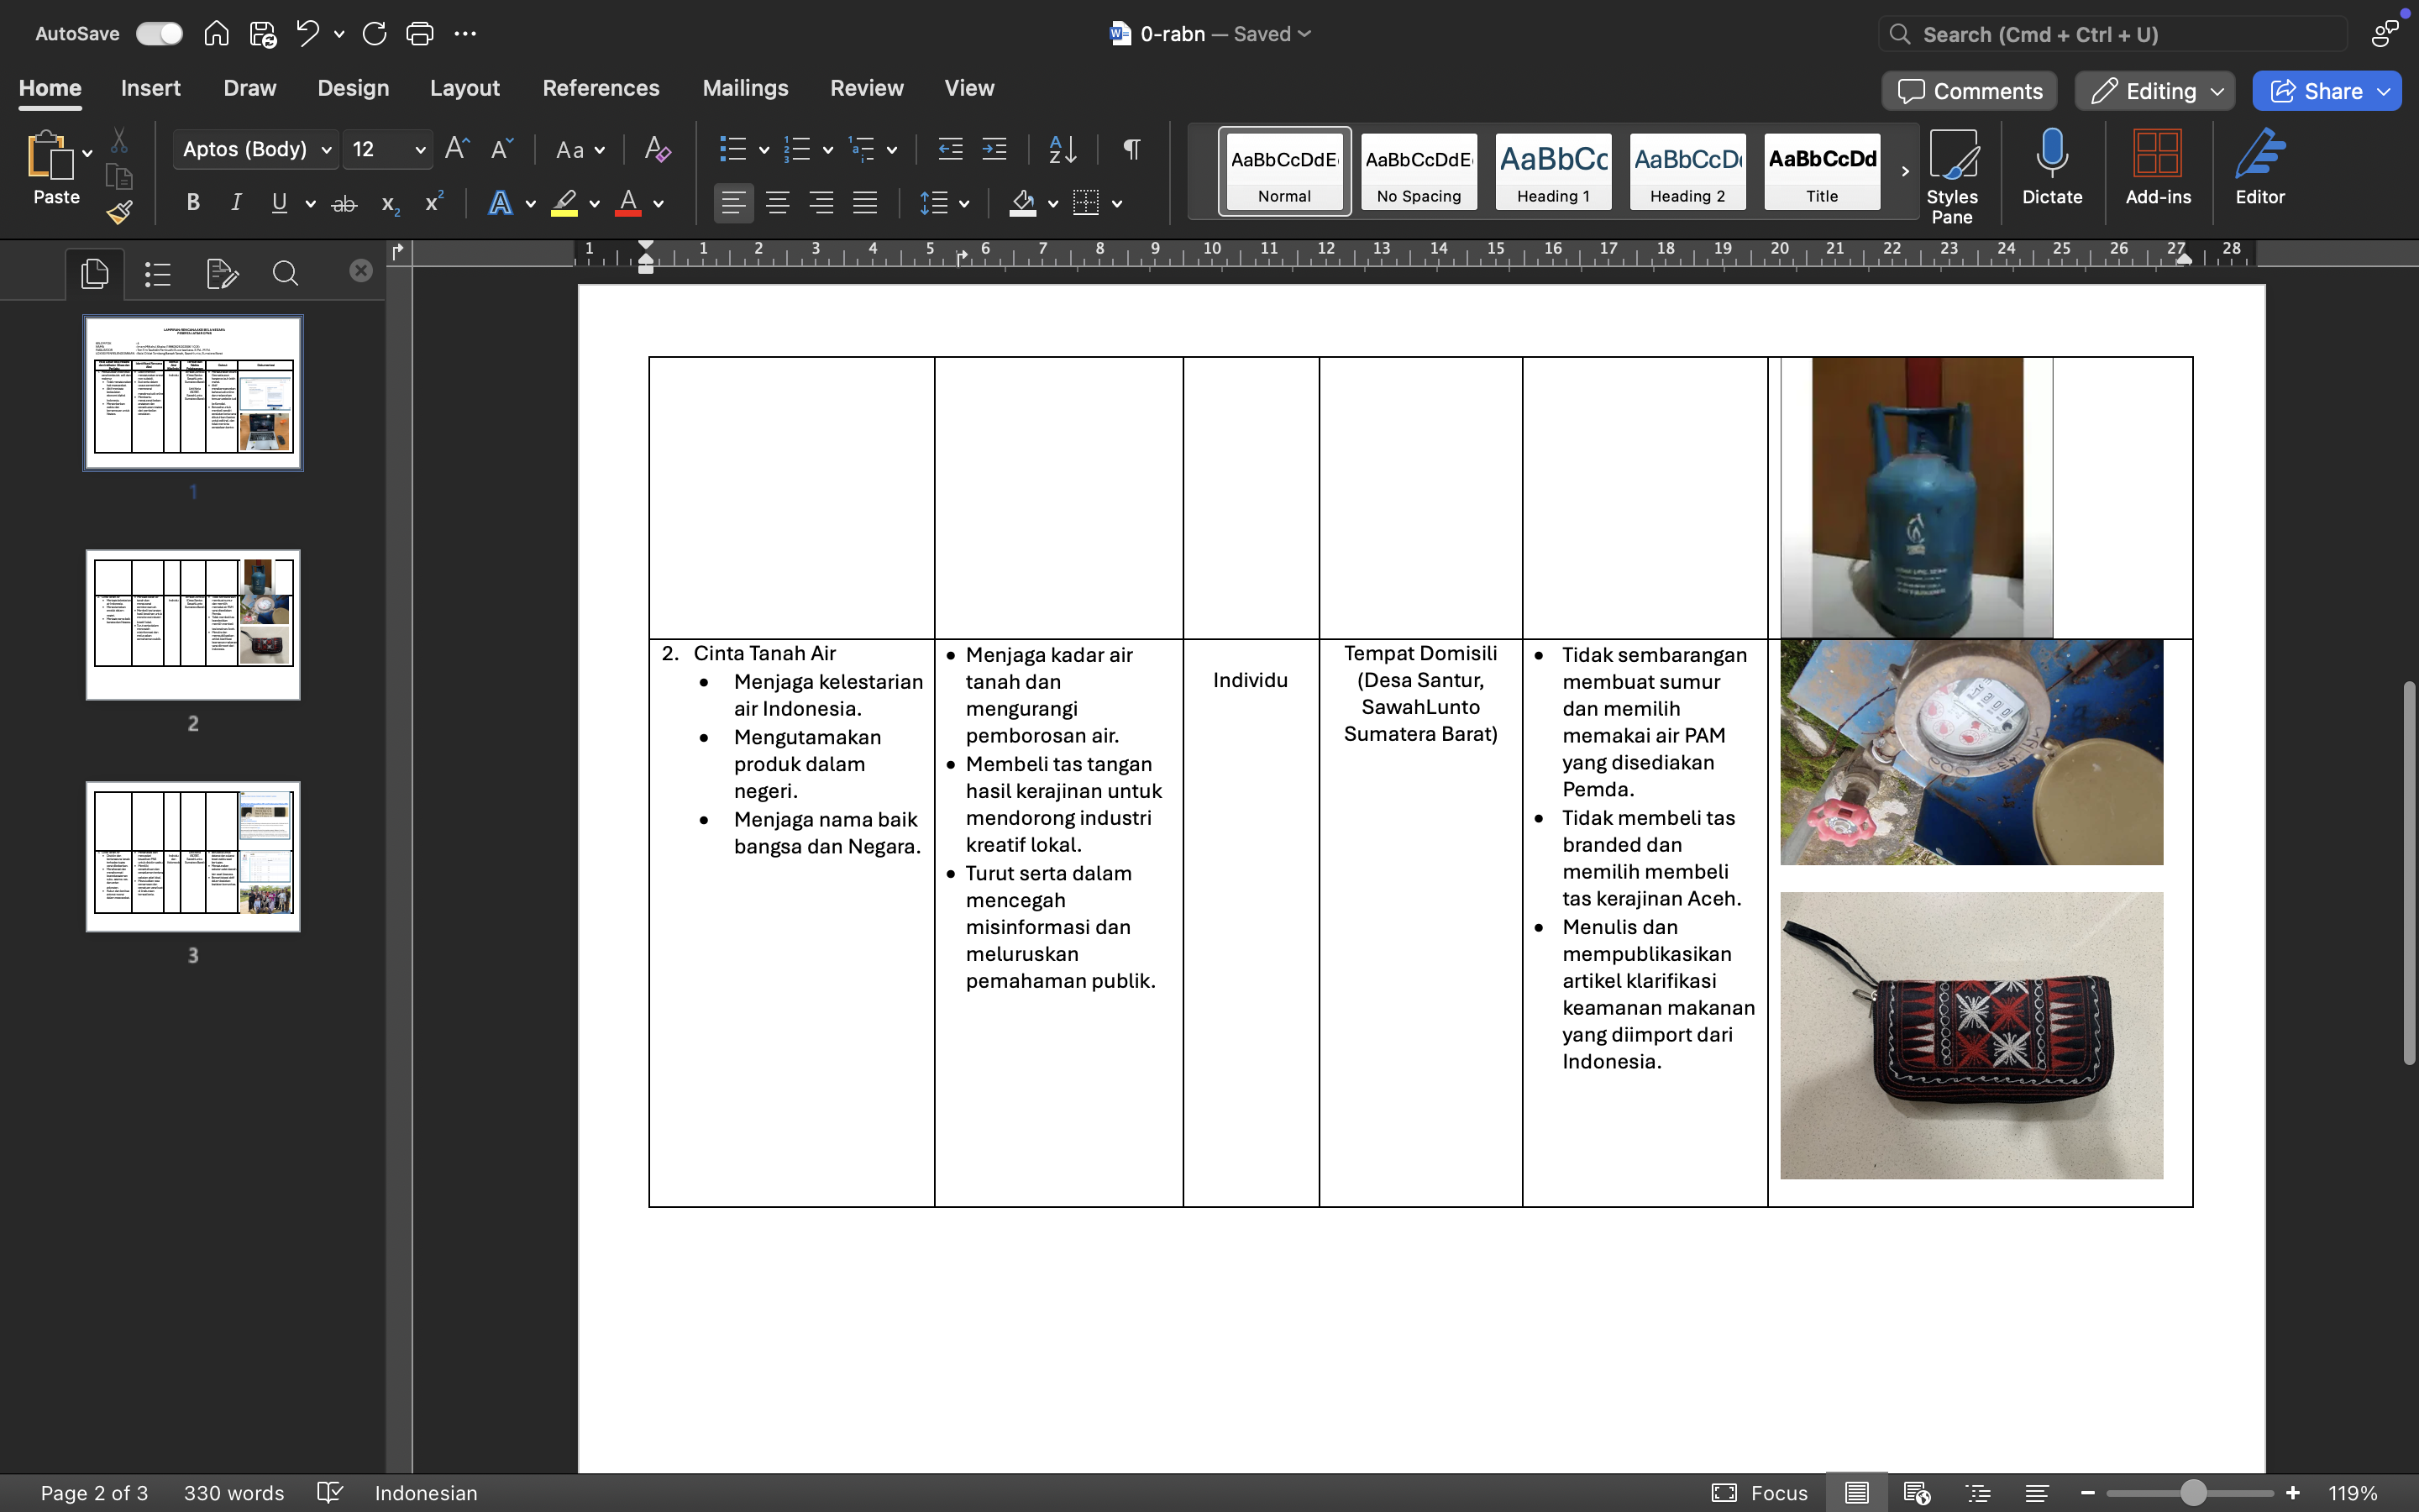This screenshot has width=2419, height=1512.
Task: Toggle the AutoSave switch
Action: [160, 34]
